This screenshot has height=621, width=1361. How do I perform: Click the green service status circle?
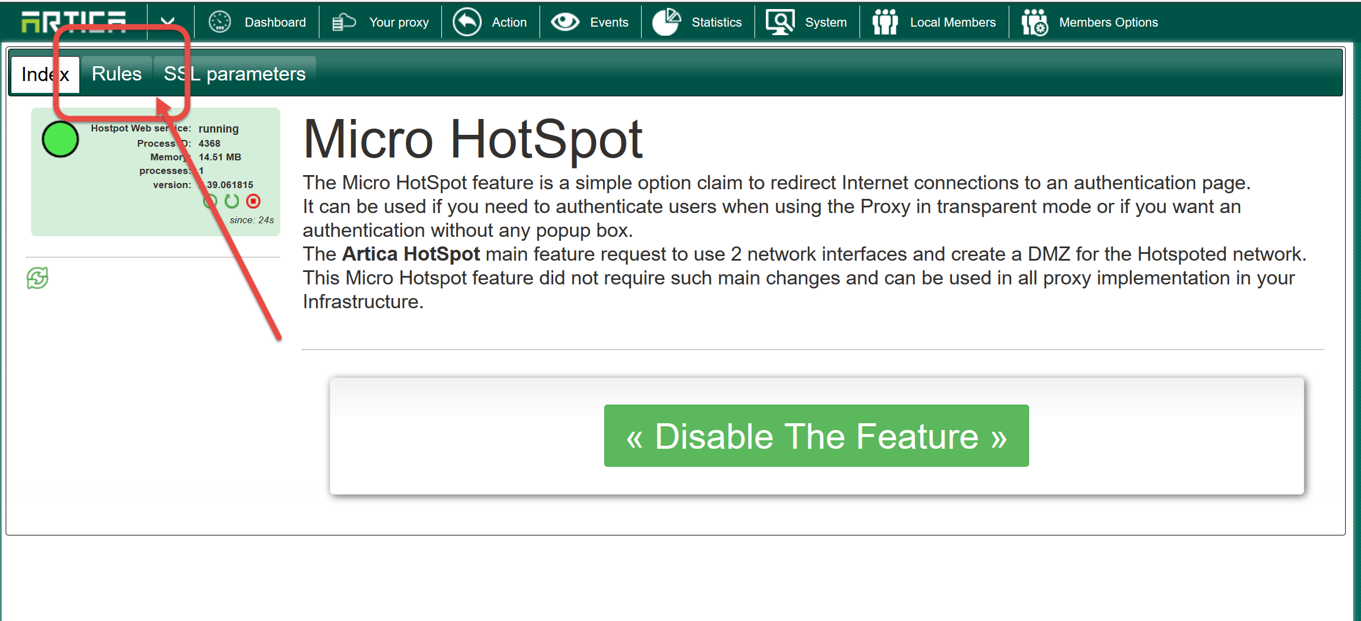[x=60, y=139]
